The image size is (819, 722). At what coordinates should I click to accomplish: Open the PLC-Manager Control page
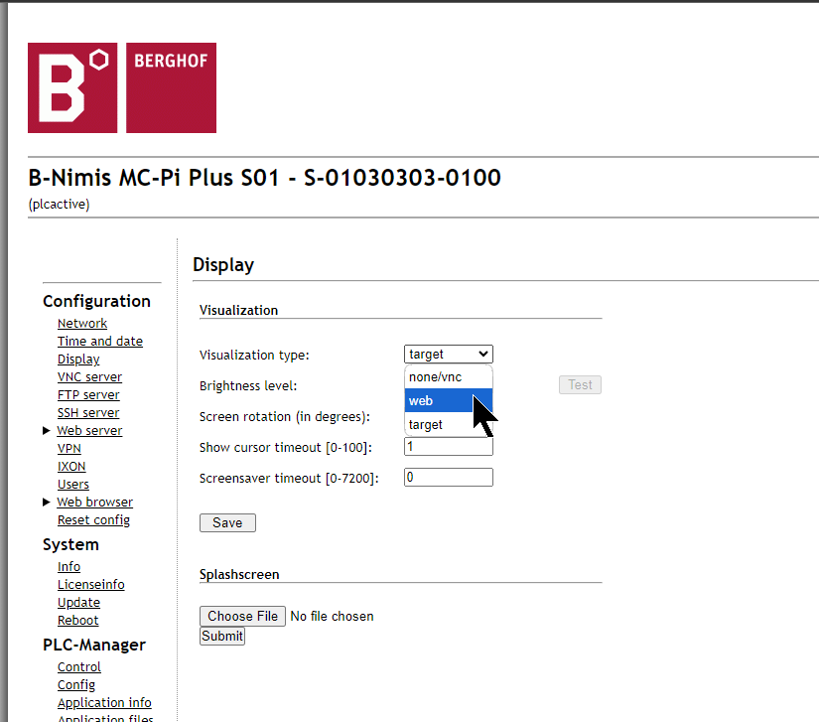[78, 667]
